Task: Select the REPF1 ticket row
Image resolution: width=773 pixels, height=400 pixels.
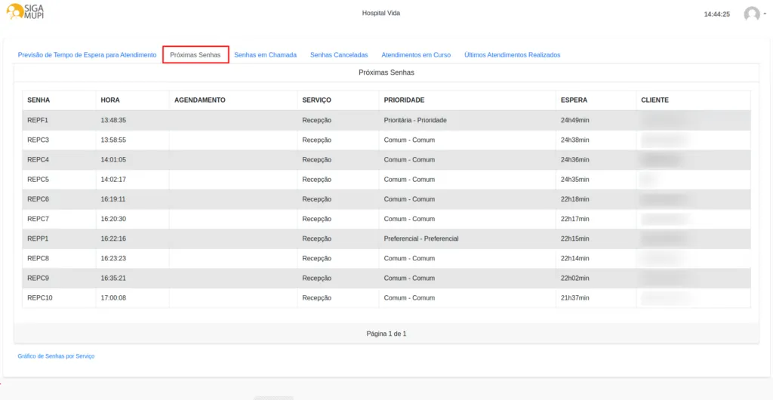Action: pos(38,120)
